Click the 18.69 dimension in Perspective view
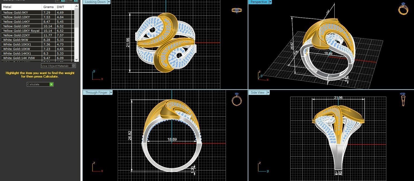Screen dimensions: 414x181 (328, 53)
